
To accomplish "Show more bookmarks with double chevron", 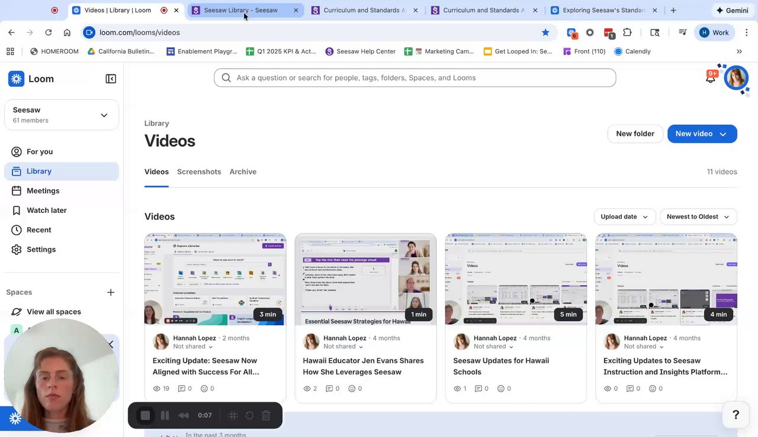I will pos(739,51).
